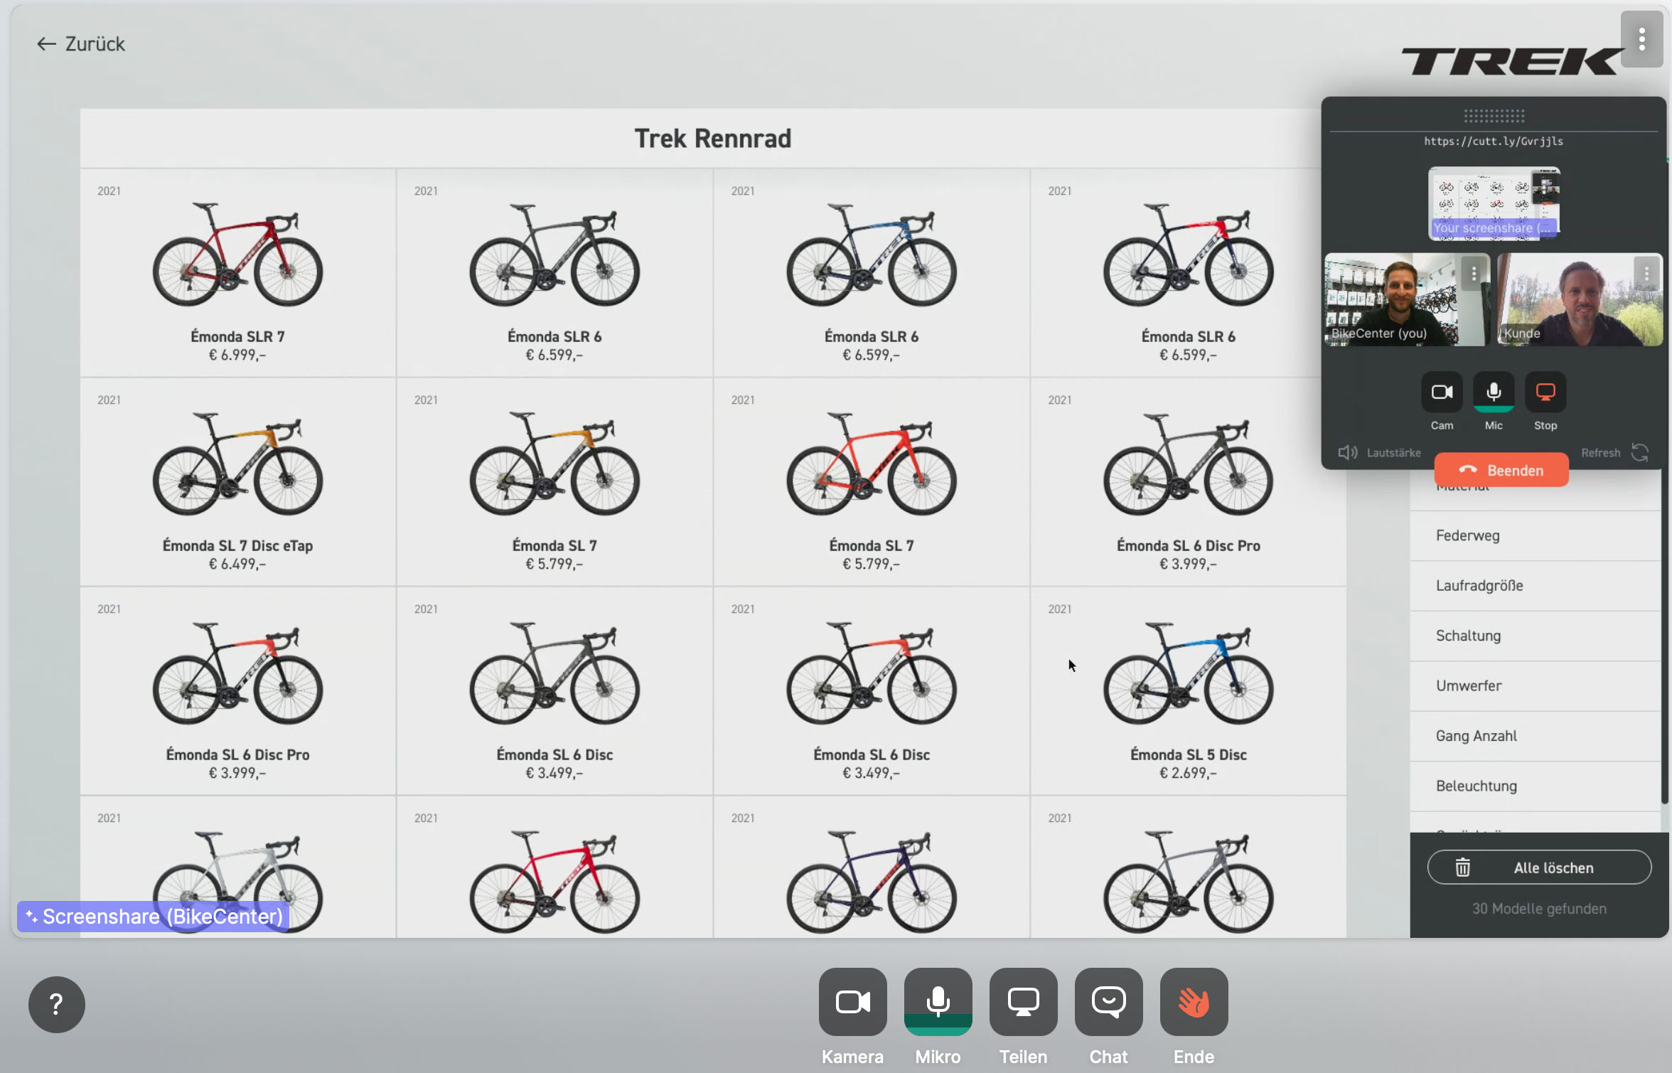
Task: Click the Your screenshare preview thumbnail
Action: 1494,203
